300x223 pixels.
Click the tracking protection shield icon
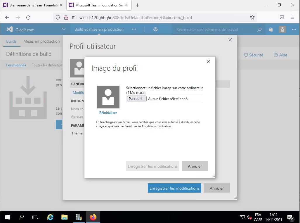[58, 18]
